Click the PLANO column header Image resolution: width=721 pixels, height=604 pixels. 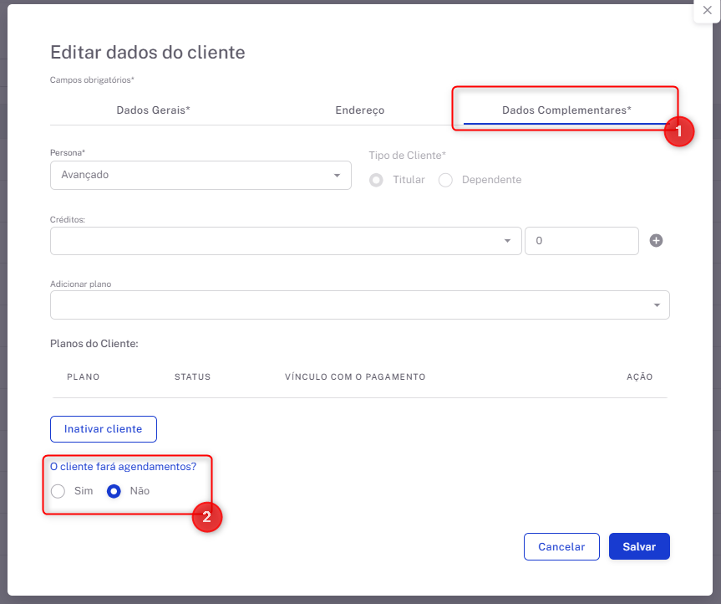pos(83,377)
